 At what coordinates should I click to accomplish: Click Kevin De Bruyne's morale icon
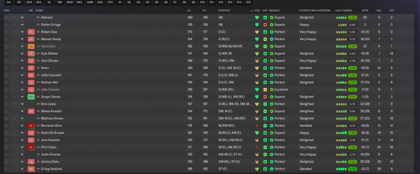(x=272, y=133)
